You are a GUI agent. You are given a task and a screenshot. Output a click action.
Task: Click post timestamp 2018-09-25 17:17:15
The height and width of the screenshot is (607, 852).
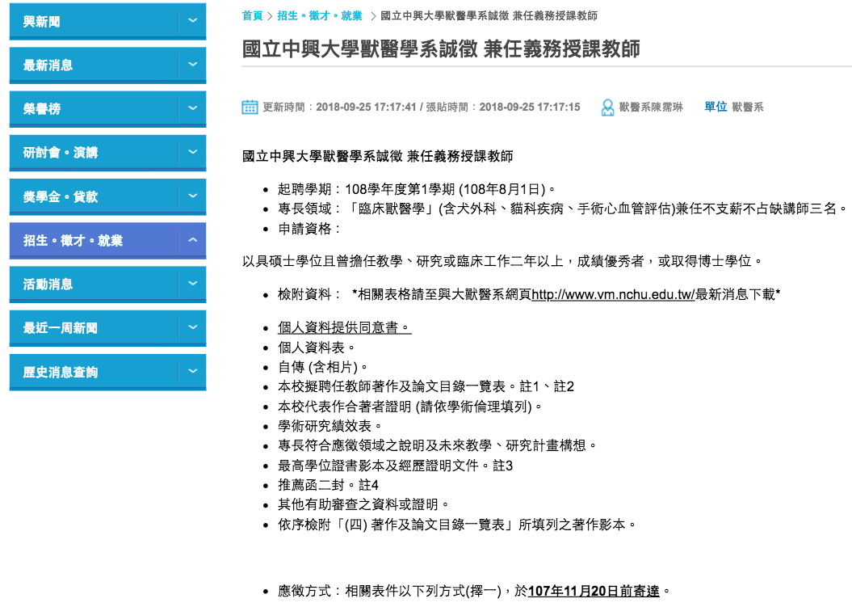coord(530,107)
